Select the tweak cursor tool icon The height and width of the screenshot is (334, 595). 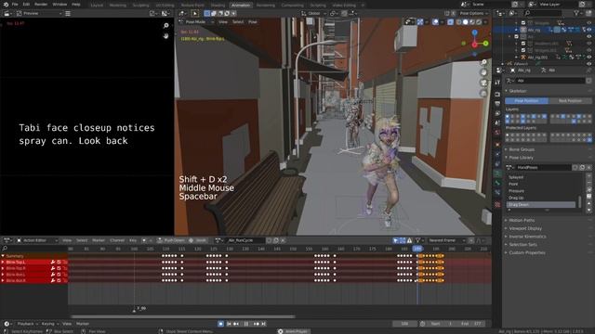(x=194, y=14)
